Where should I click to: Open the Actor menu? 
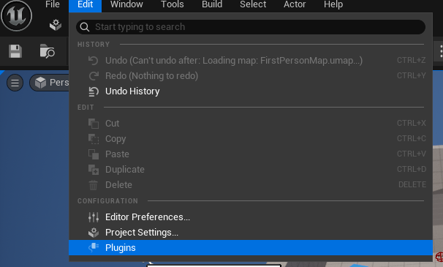pos(295,4)
